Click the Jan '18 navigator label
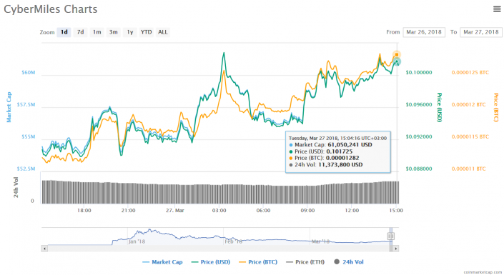504x275 pixels. point(137,241)
